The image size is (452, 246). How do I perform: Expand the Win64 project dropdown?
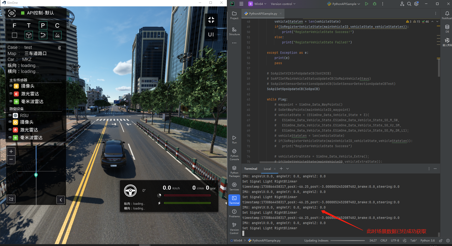257,4
